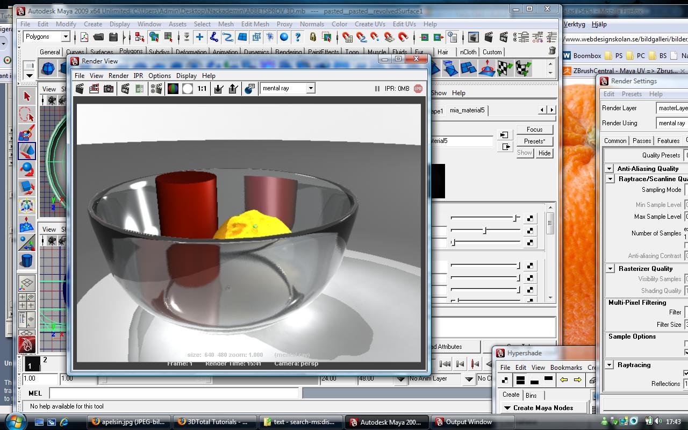The image size is (688, 430).
Task: Click Redo Previous Render icon in Render View
Action: 80,89
